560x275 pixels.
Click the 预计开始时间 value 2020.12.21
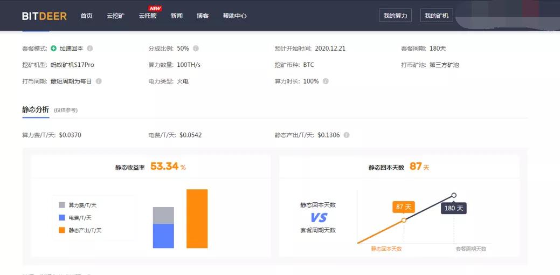click(x=329, y=48)
